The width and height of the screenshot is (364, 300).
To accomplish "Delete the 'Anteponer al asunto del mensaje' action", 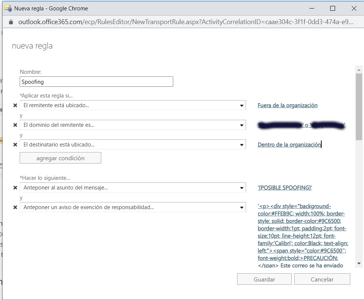I will 15,188.
